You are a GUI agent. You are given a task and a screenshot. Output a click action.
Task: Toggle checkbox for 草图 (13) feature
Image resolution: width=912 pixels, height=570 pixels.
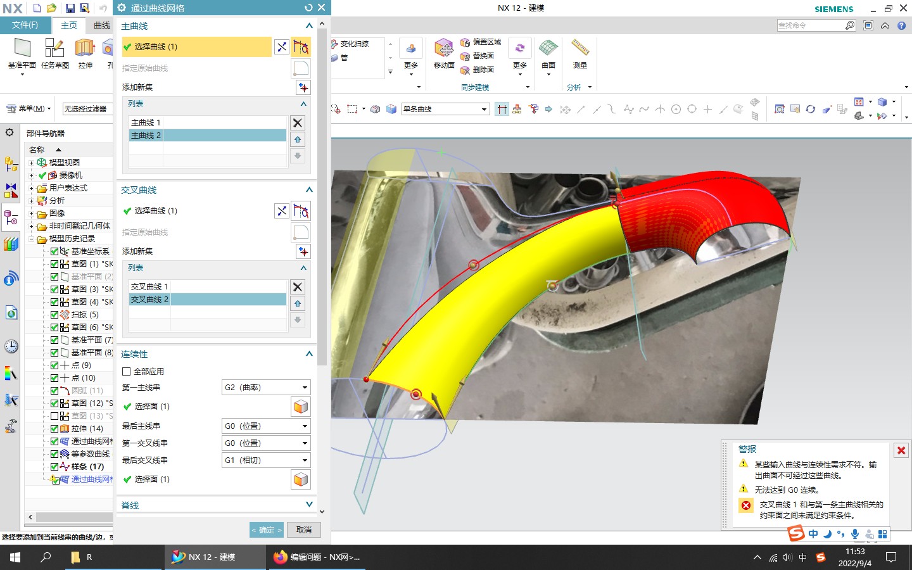[x=54, y=416]
